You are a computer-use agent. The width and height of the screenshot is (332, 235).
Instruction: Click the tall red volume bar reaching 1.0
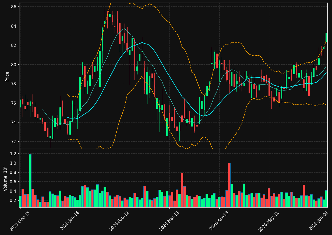(x=229, y=185)
